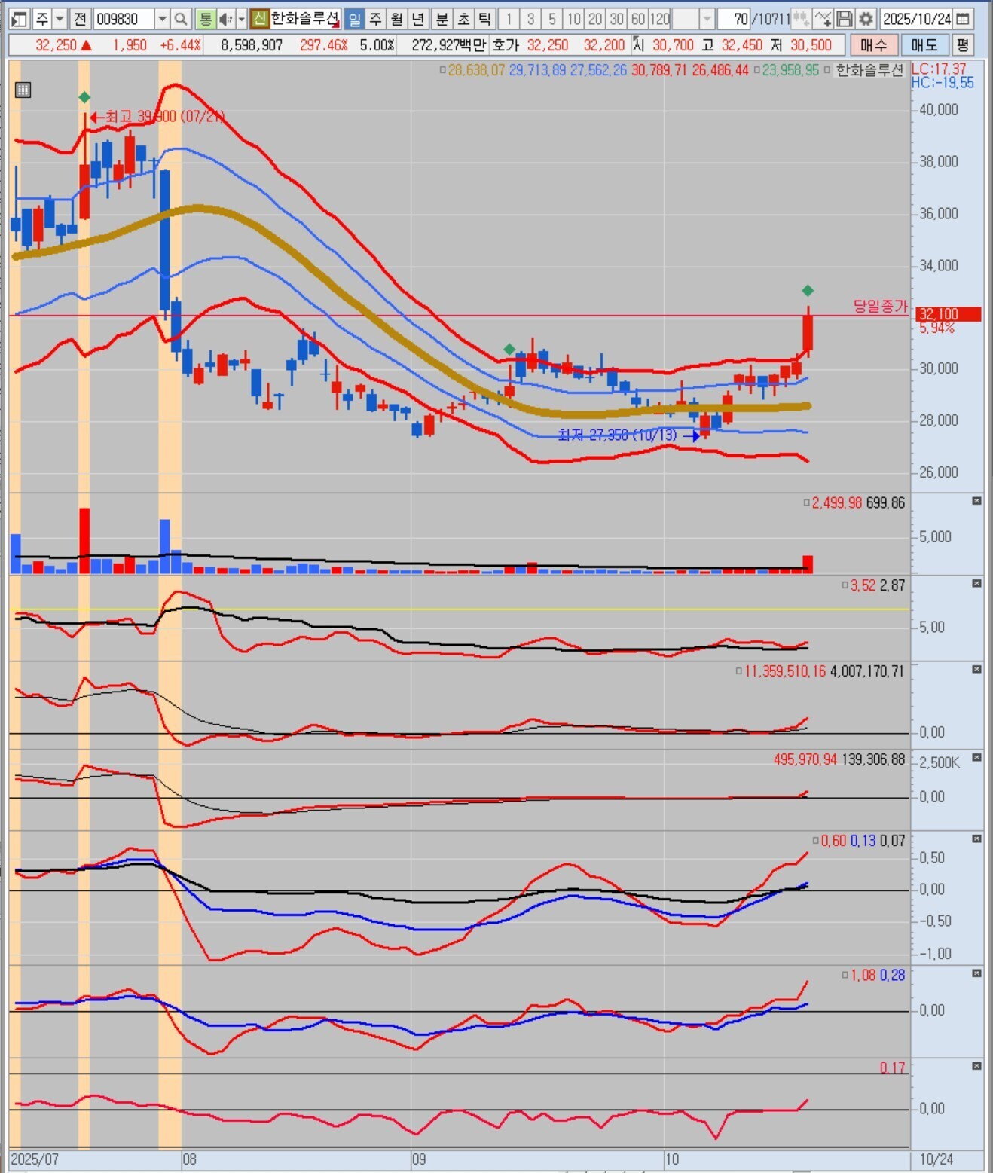Click the stock code field showing 009830
The height and width of the screenshot is (1173, 993).
[124, 19]
